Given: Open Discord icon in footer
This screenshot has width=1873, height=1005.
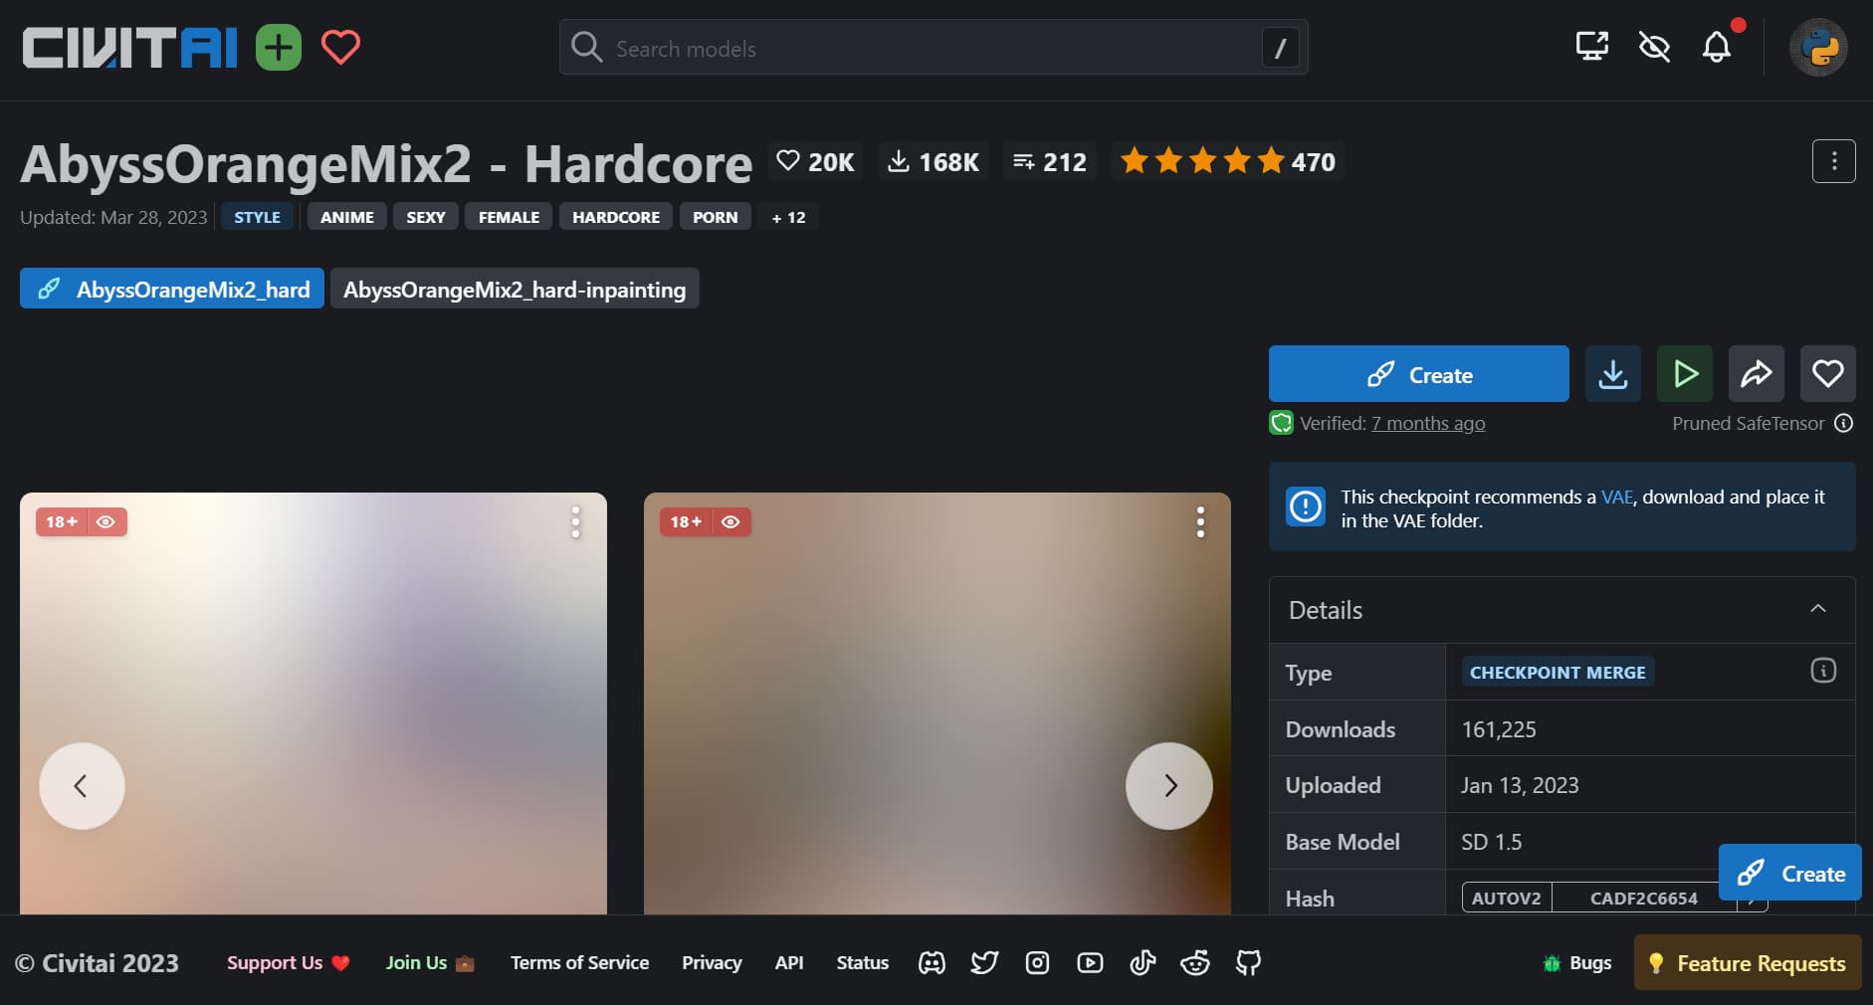Looking at the screenshot, I should pos(932,962).
